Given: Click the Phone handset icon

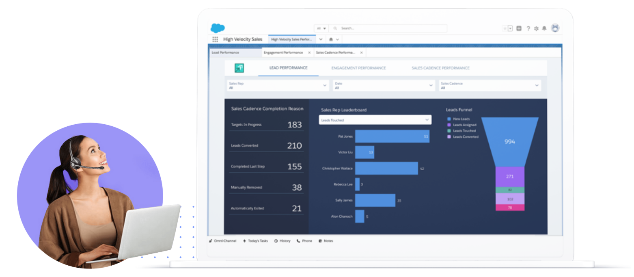Looking at the screenshot, I should pyautogui.click(x=298, y=241).
